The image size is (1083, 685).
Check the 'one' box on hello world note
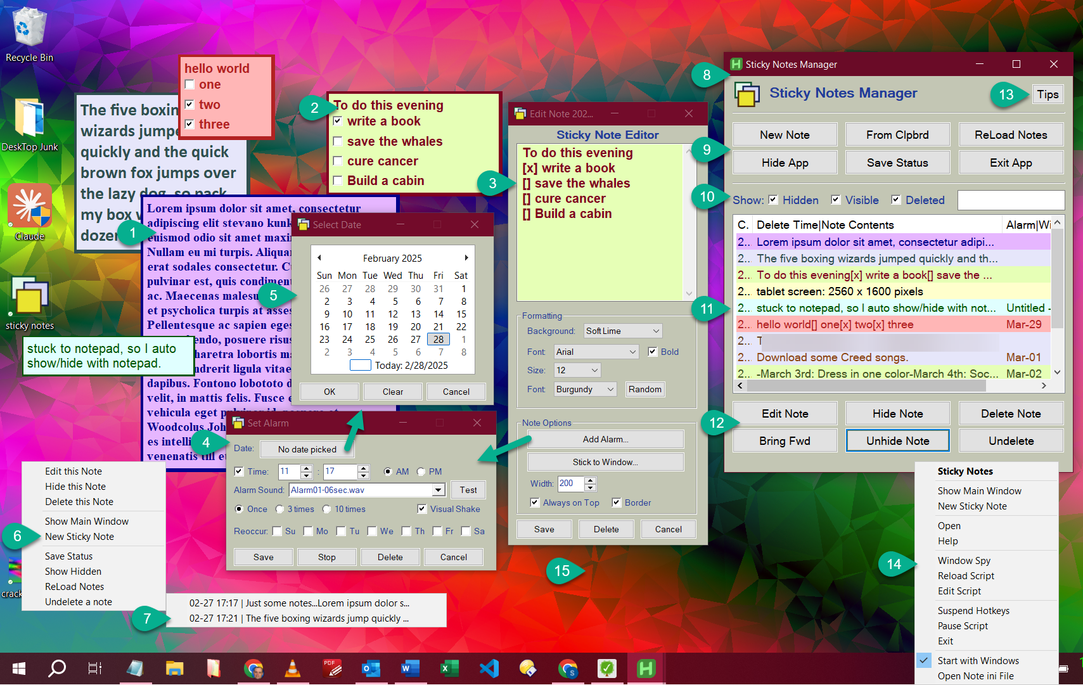pyautogui.click(x=189, y=84)
